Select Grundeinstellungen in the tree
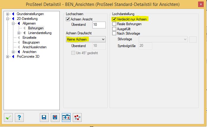207x127 pixels. [30, 14]
